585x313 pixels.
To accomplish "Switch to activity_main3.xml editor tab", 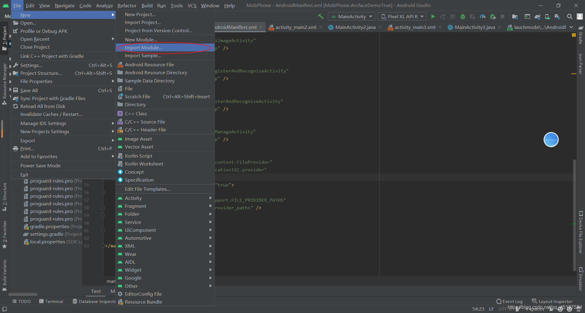I will [x=415, y=27].
